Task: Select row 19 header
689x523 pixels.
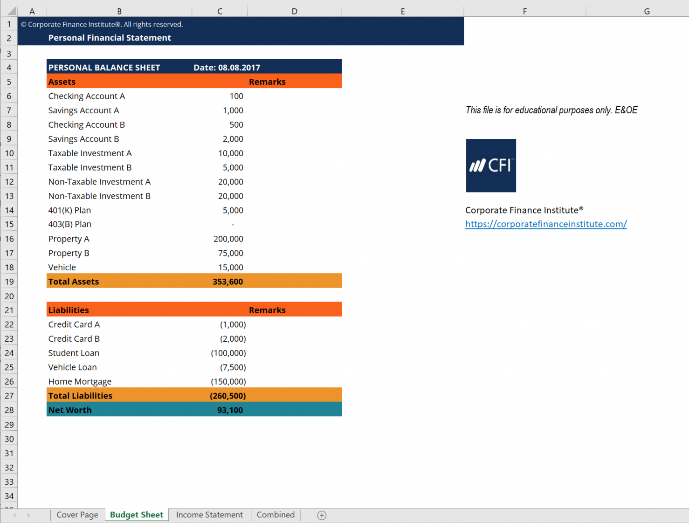Action: (9, 282)
